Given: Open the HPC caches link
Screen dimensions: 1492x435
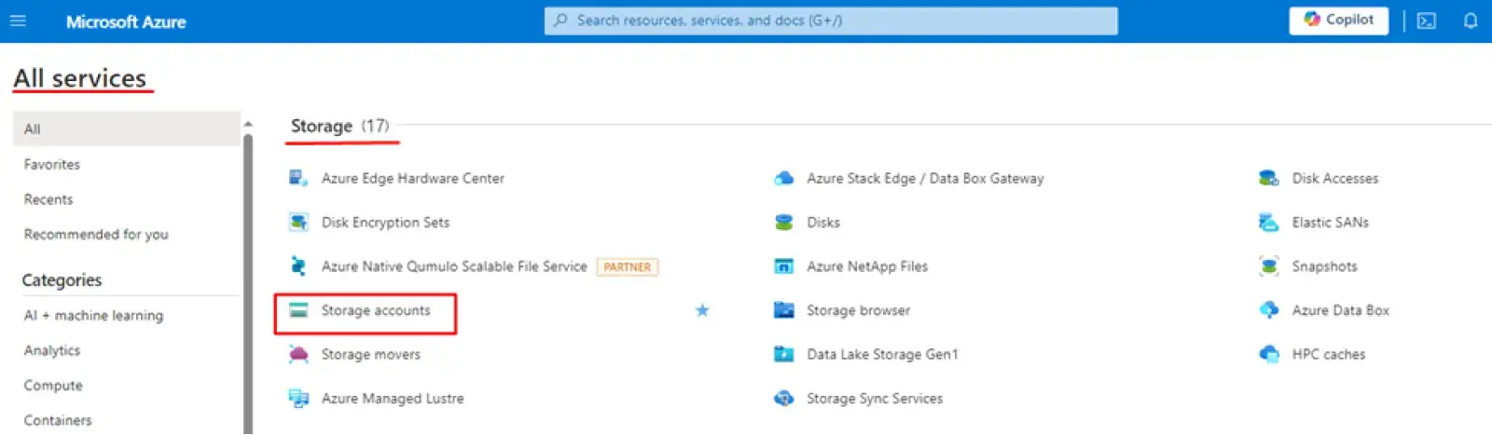Looking at the screenshot, I should point(1329,354).
